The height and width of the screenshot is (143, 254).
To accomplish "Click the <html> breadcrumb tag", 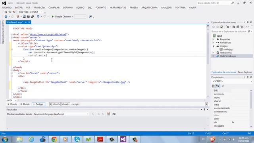I will point(56,104).
